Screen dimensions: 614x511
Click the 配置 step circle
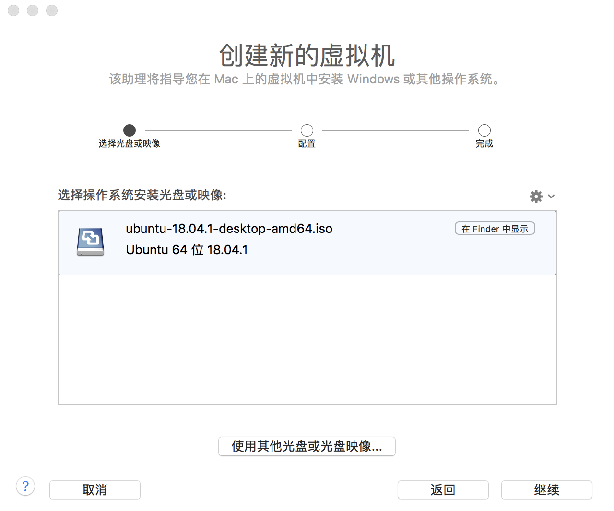pos(307,130)
